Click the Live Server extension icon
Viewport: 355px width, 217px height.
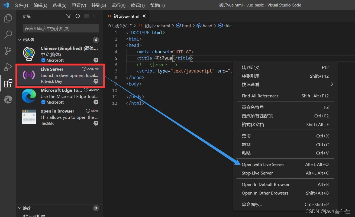29,75
